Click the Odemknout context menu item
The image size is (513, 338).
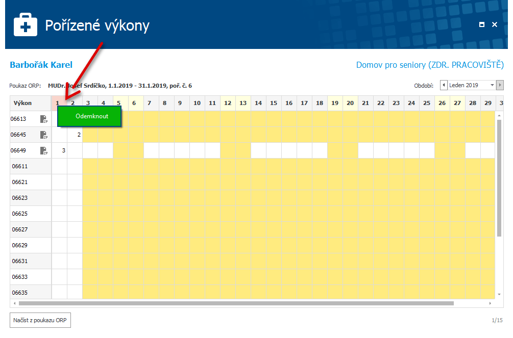89,116
